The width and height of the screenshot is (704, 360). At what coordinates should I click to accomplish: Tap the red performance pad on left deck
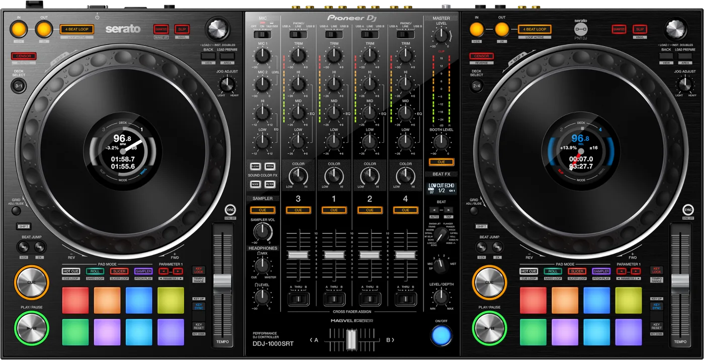75,300
